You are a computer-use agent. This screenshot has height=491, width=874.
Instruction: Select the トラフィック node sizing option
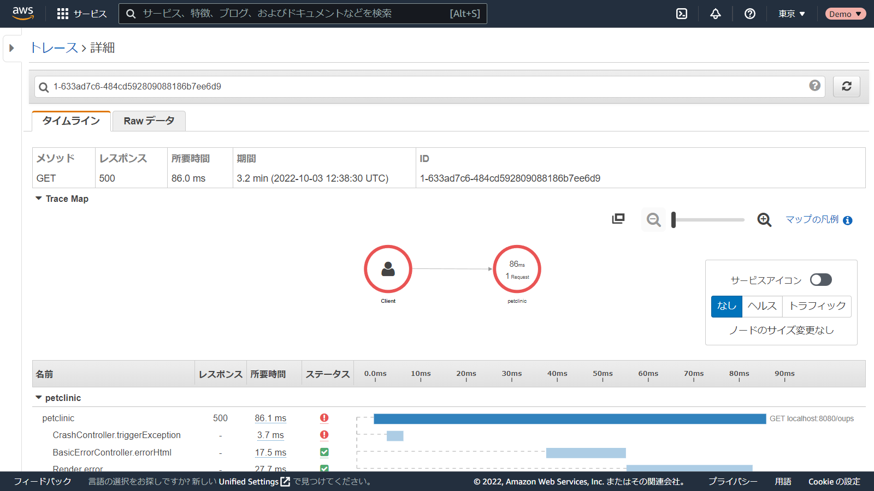(817, 306)
